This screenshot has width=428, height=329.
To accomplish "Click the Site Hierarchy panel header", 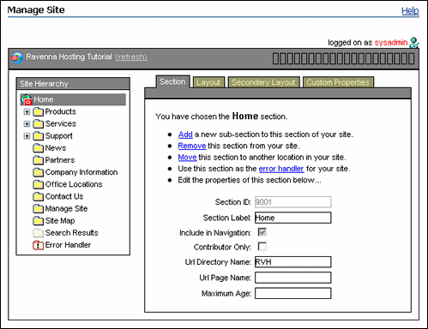I will pos(73,84).
